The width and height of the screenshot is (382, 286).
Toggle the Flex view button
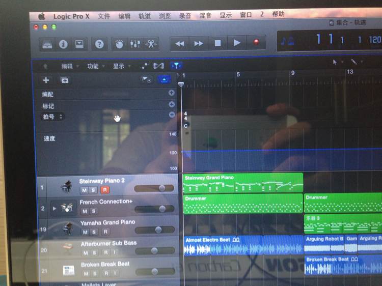point(158,66)
